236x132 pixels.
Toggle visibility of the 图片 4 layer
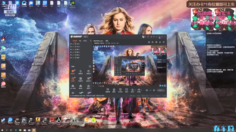[x=71, y=52]
